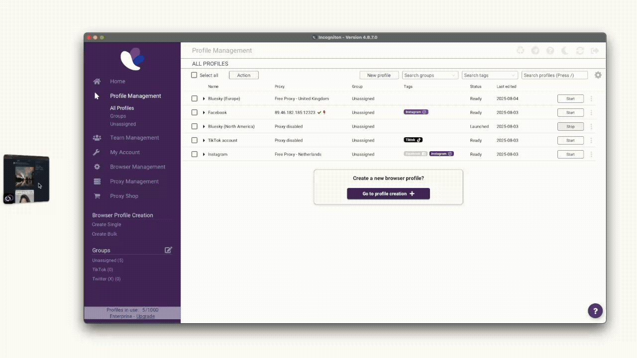Check the Bluesky (North America) checkbox
This screenshot has width=637, height=358.
point(195,126)
